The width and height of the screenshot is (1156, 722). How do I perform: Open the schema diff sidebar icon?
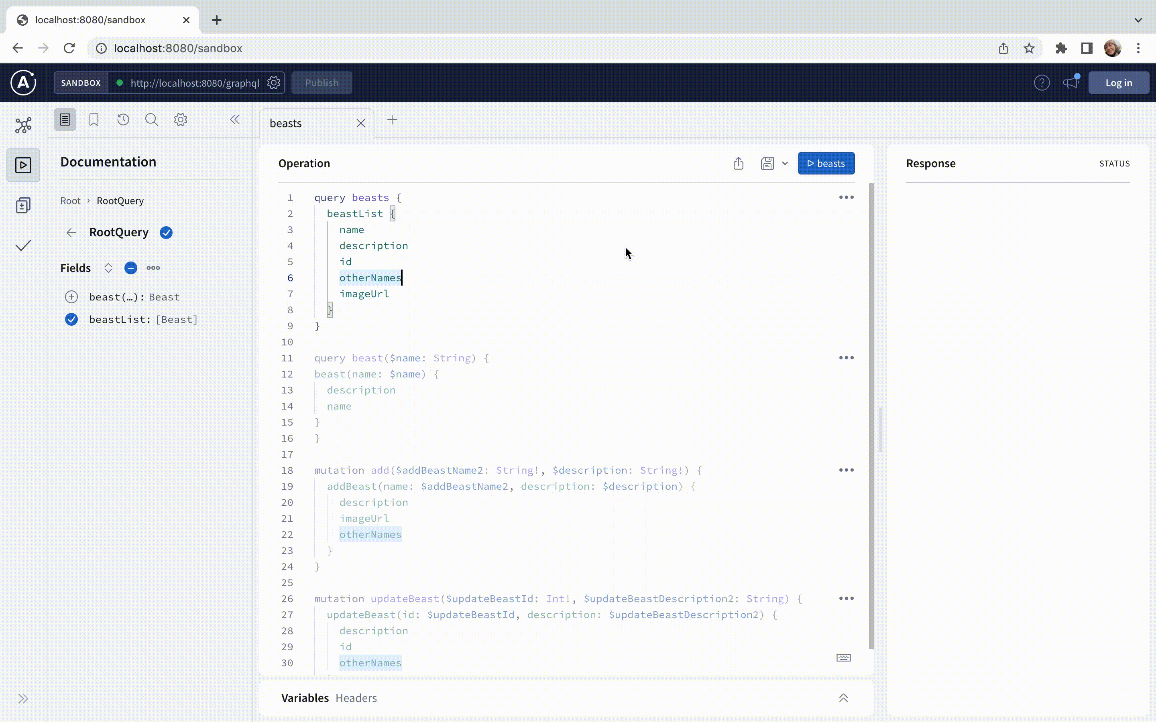pos(23,205)
